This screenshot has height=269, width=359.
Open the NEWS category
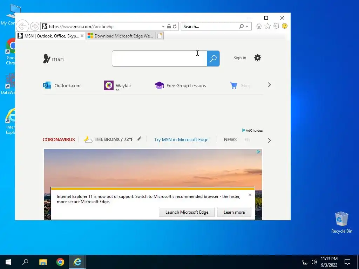pyautogui.click(x=230, y=139)
